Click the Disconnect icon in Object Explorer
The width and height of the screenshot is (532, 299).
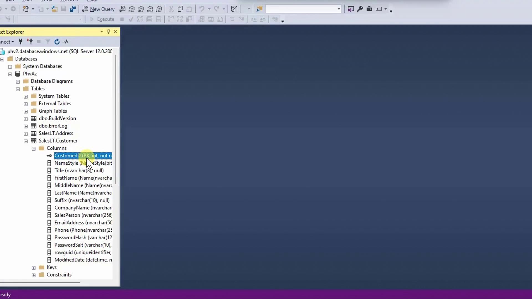[x=30, y=42]
